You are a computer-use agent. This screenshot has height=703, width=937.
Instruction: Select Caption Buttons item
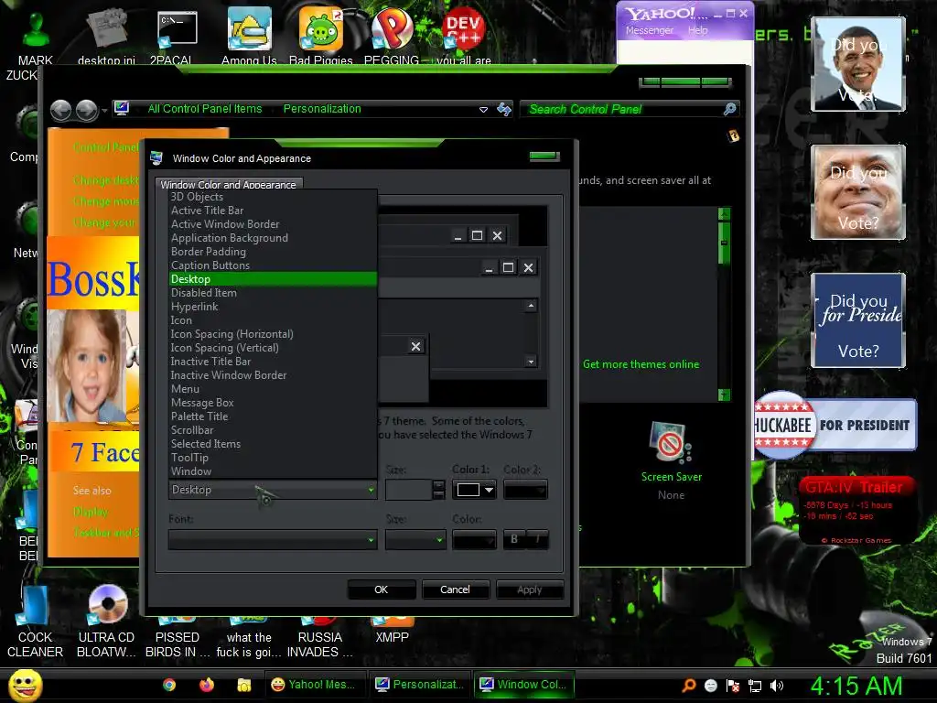(x=273, y=265)
